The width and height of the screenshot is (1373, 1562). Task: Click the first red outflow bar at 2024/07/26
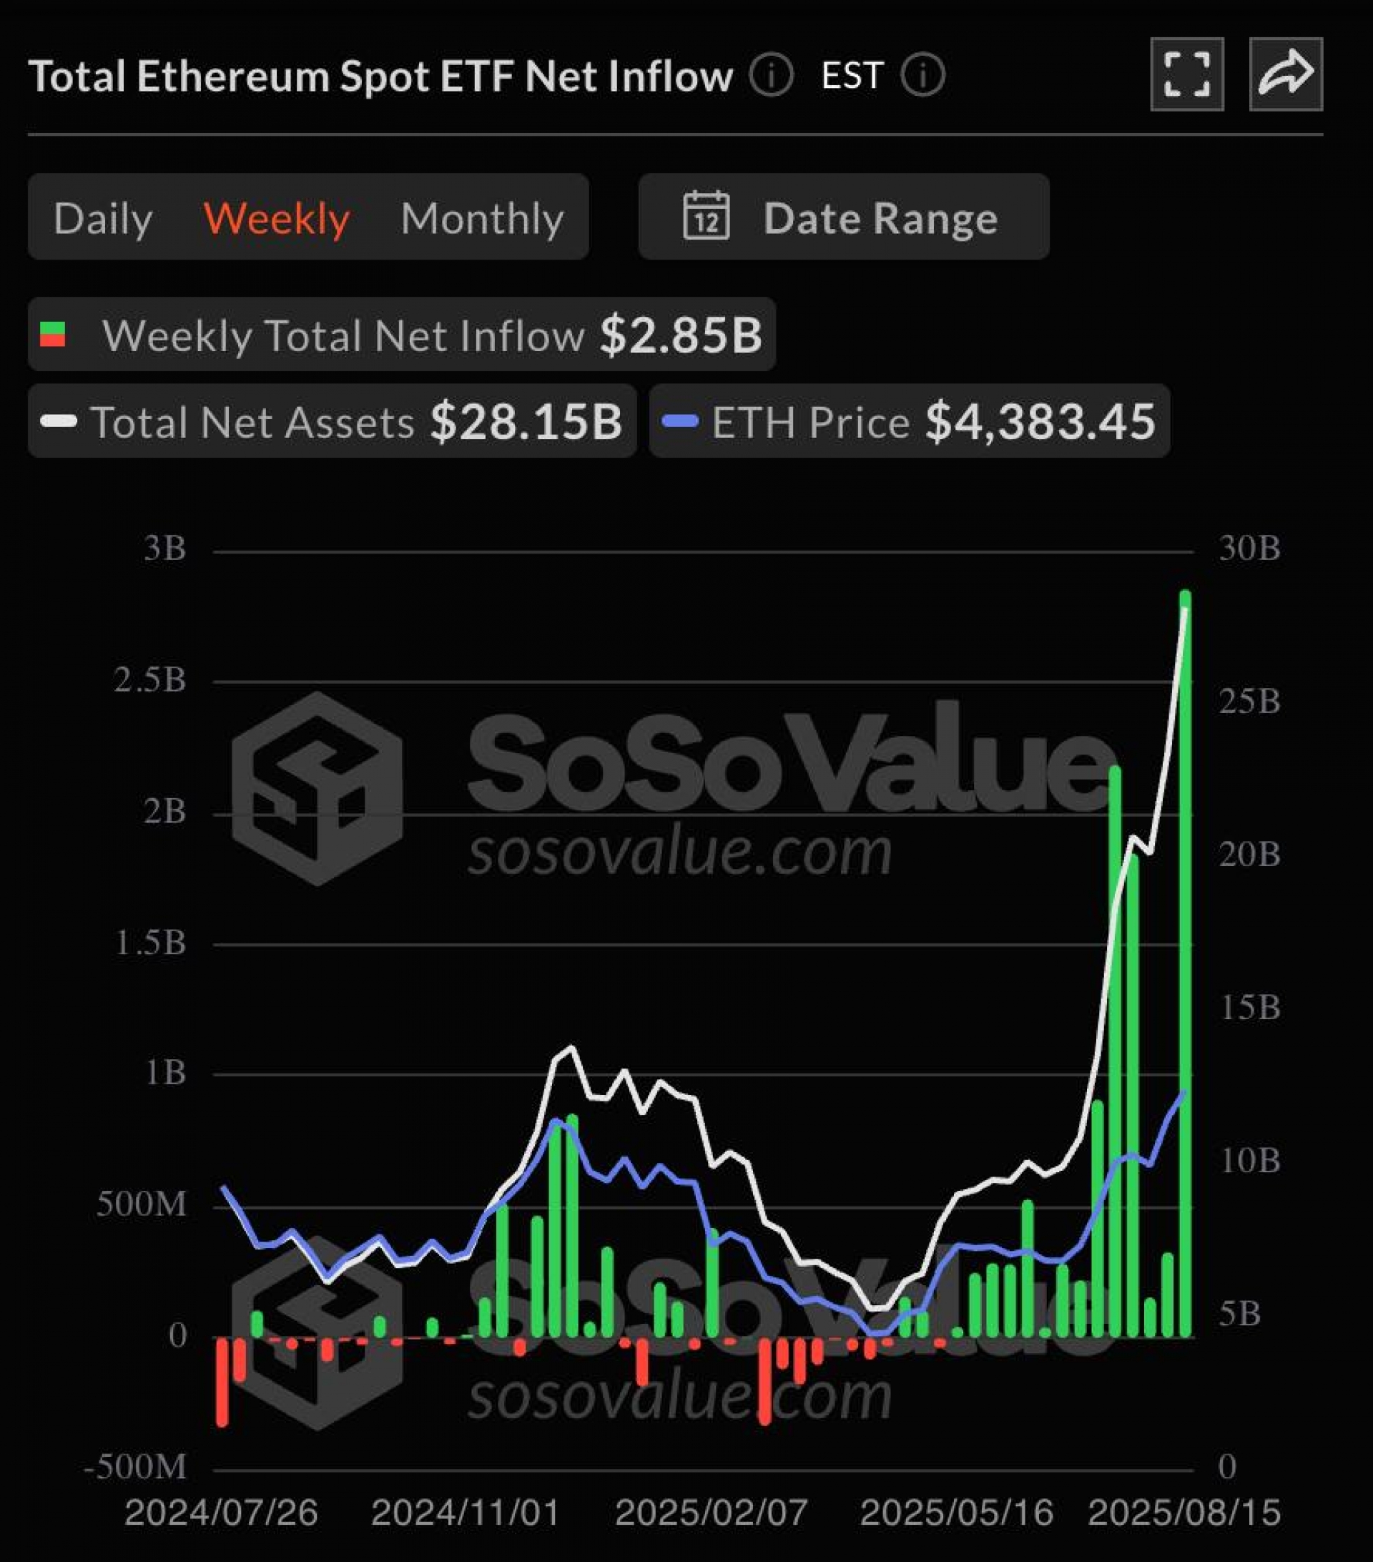222,1382
